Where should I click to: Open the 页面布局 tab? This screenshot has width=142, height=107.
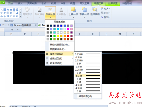coord(32,3)
